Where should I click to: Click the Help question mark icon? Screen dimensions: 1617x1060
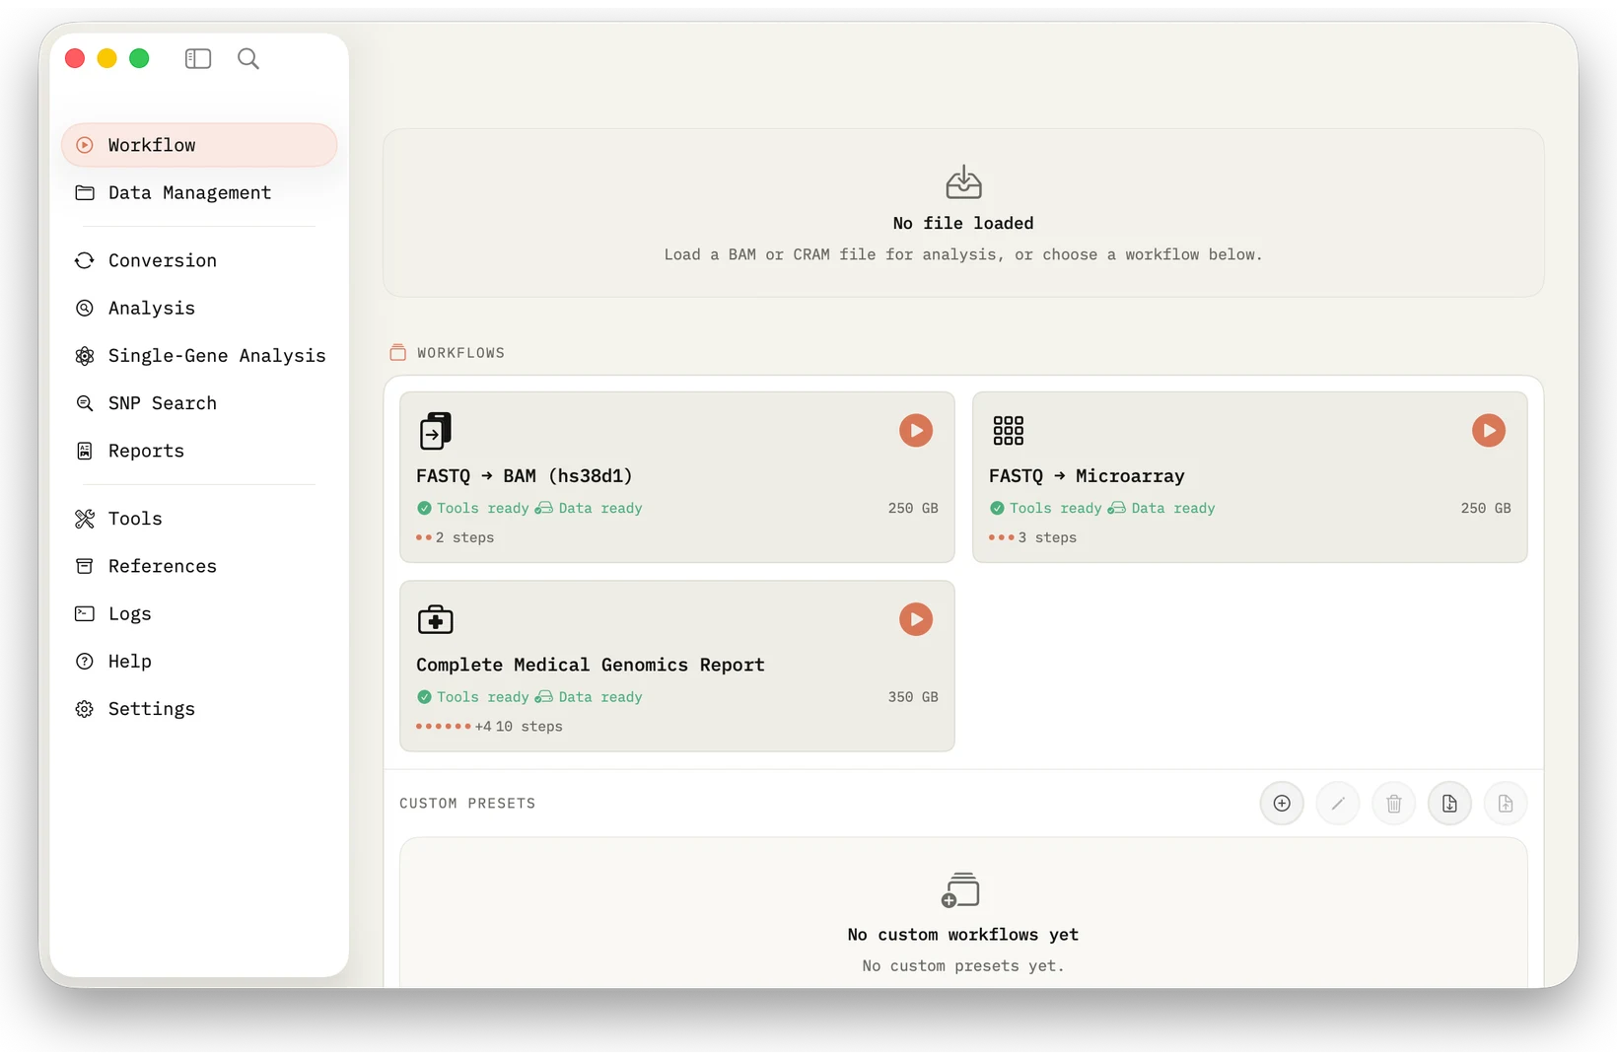85,662
